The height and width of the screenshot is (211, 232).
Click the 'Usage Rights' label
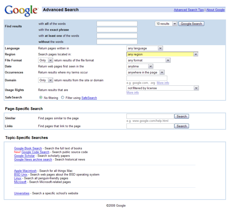14,90
